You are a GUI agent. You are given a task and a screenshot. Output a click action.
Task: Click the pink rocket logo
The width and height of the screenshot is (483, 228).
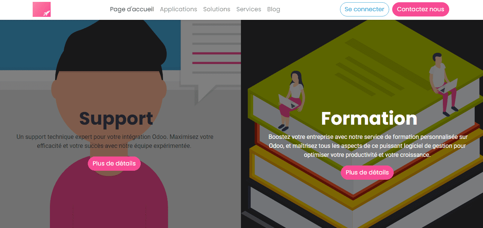coord(42,9)
